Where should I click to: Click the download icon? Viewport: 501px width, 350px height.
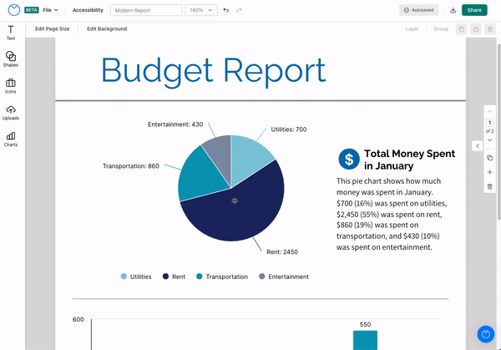453,10
